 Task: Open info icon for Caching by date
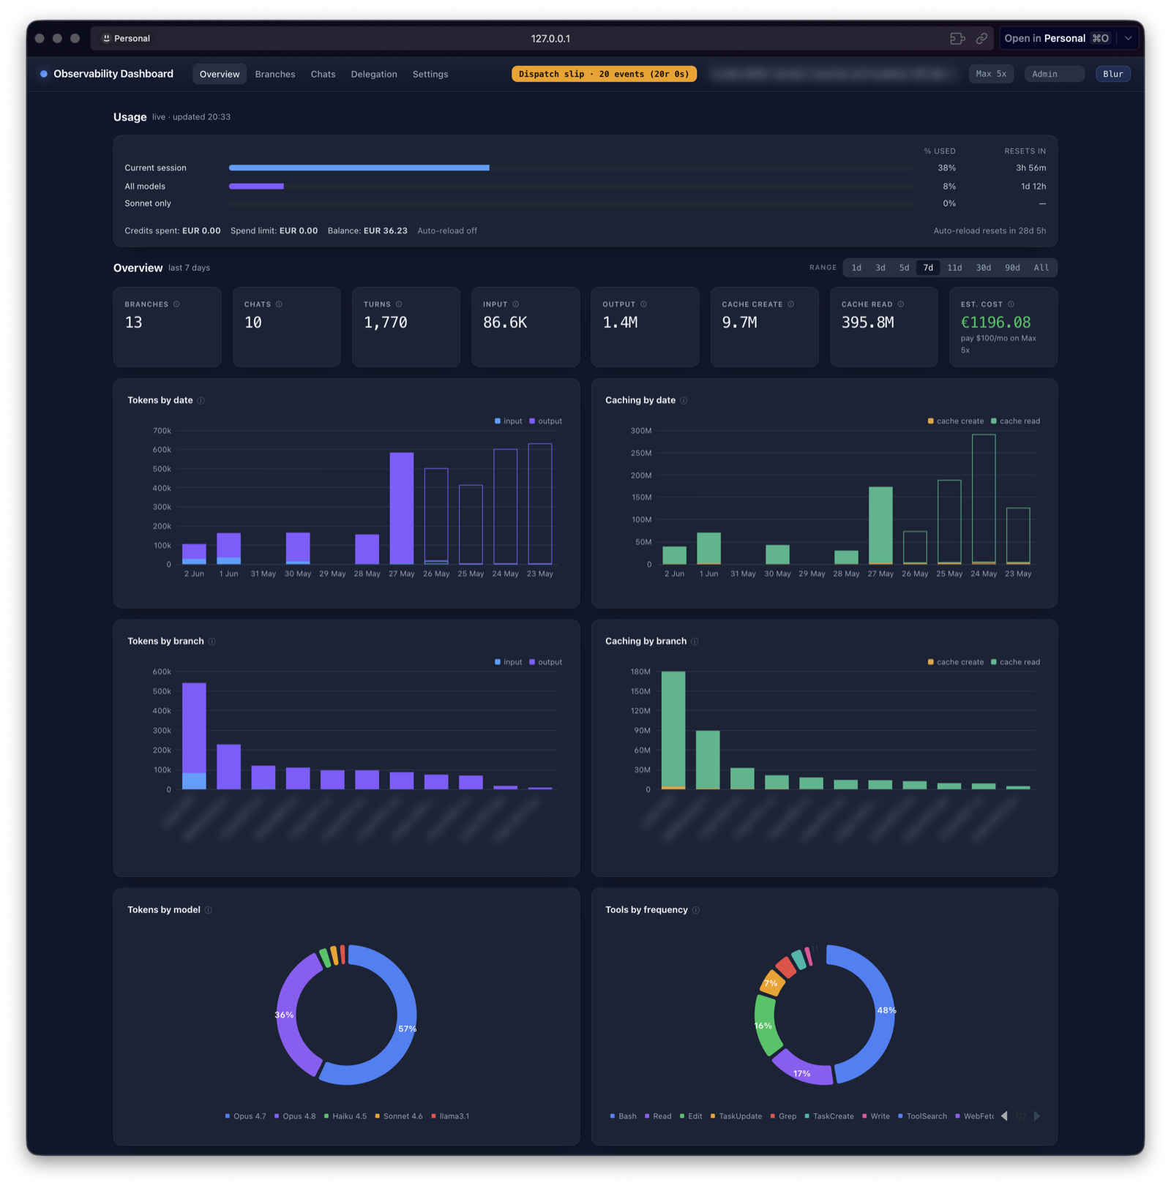684,400
